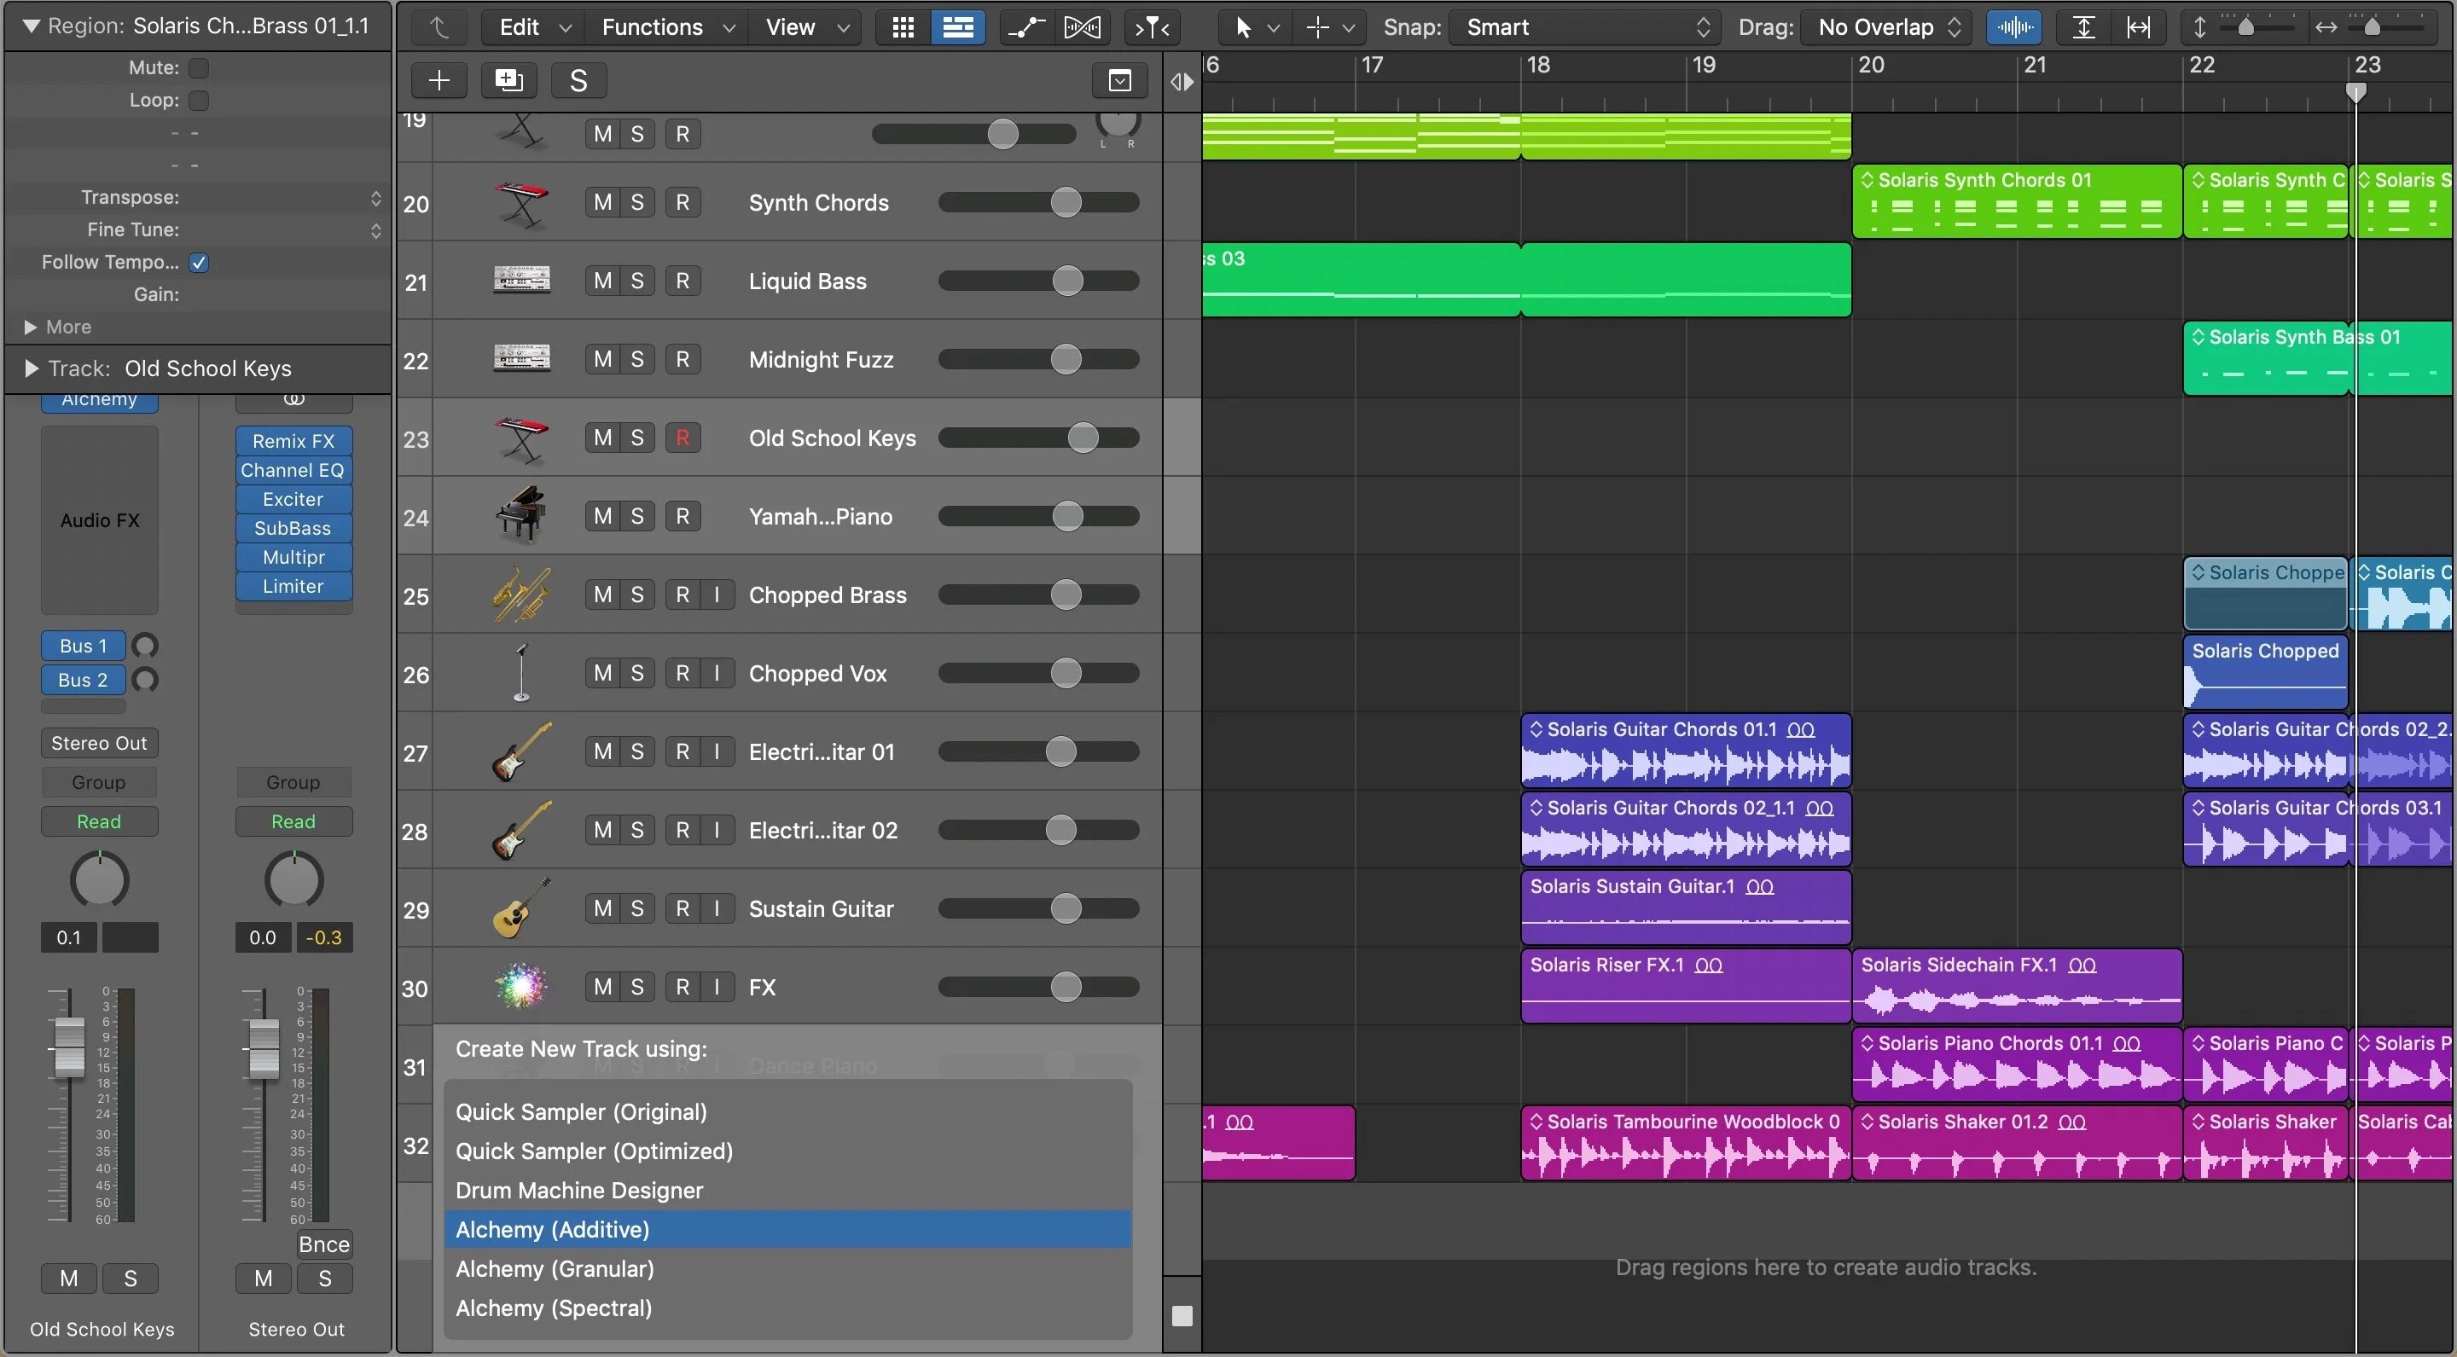
Task: Choose Alchemy (Granular) from the list
Action: 555,1268
